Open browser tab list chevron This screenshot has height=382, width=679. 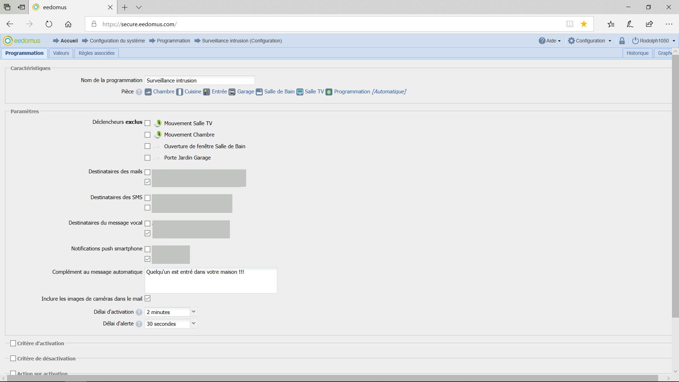[139, 7]
